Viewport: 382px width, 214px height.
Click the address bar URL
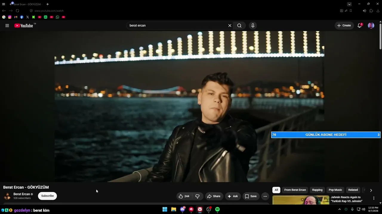click(x=49, y=11)
